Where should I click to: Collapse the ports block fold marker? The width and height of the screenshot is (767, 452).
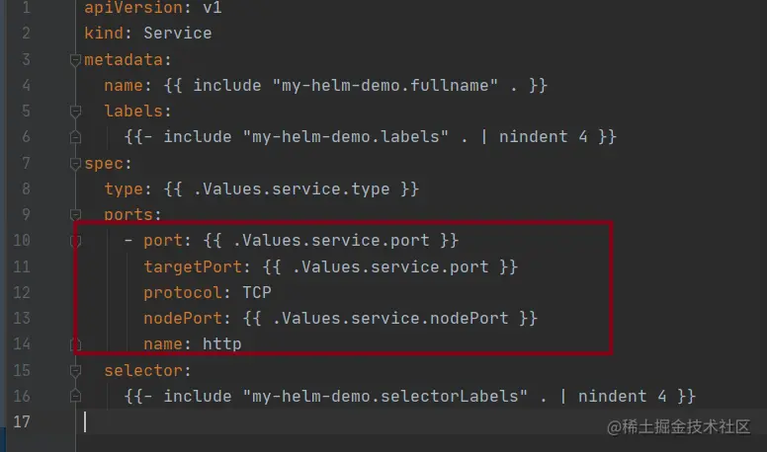(75, 215)
